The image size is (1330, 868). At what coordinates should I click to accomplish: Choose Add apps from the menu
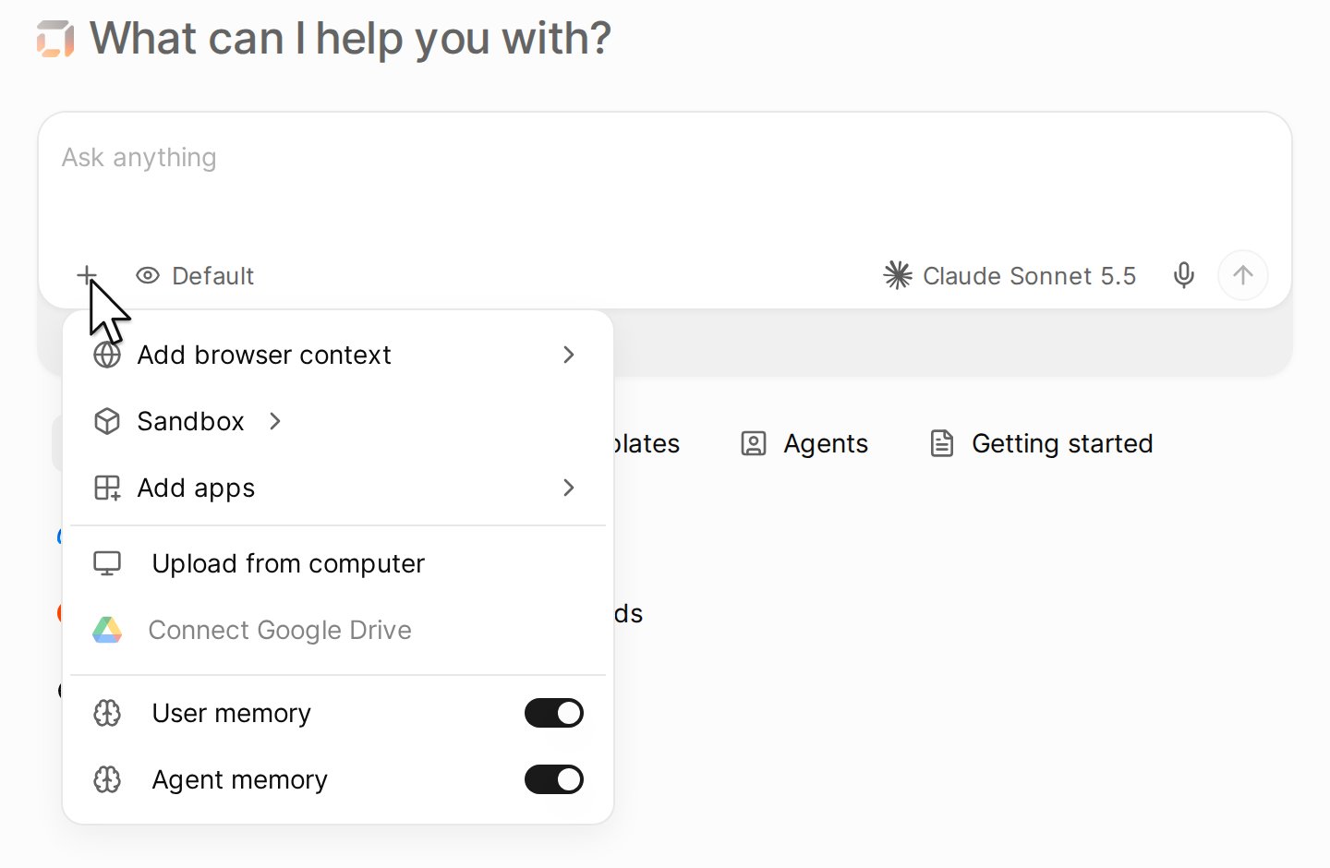coord(338,488)
